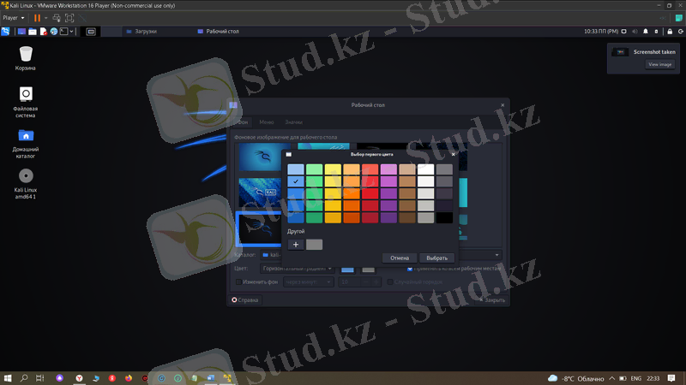
Task: Open the через минут interval dropdown
Action: 309,282
